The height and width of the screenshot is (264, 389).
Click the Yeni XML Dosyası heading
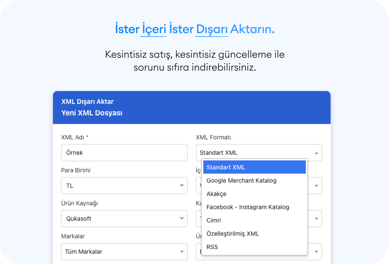click(92, 113)
